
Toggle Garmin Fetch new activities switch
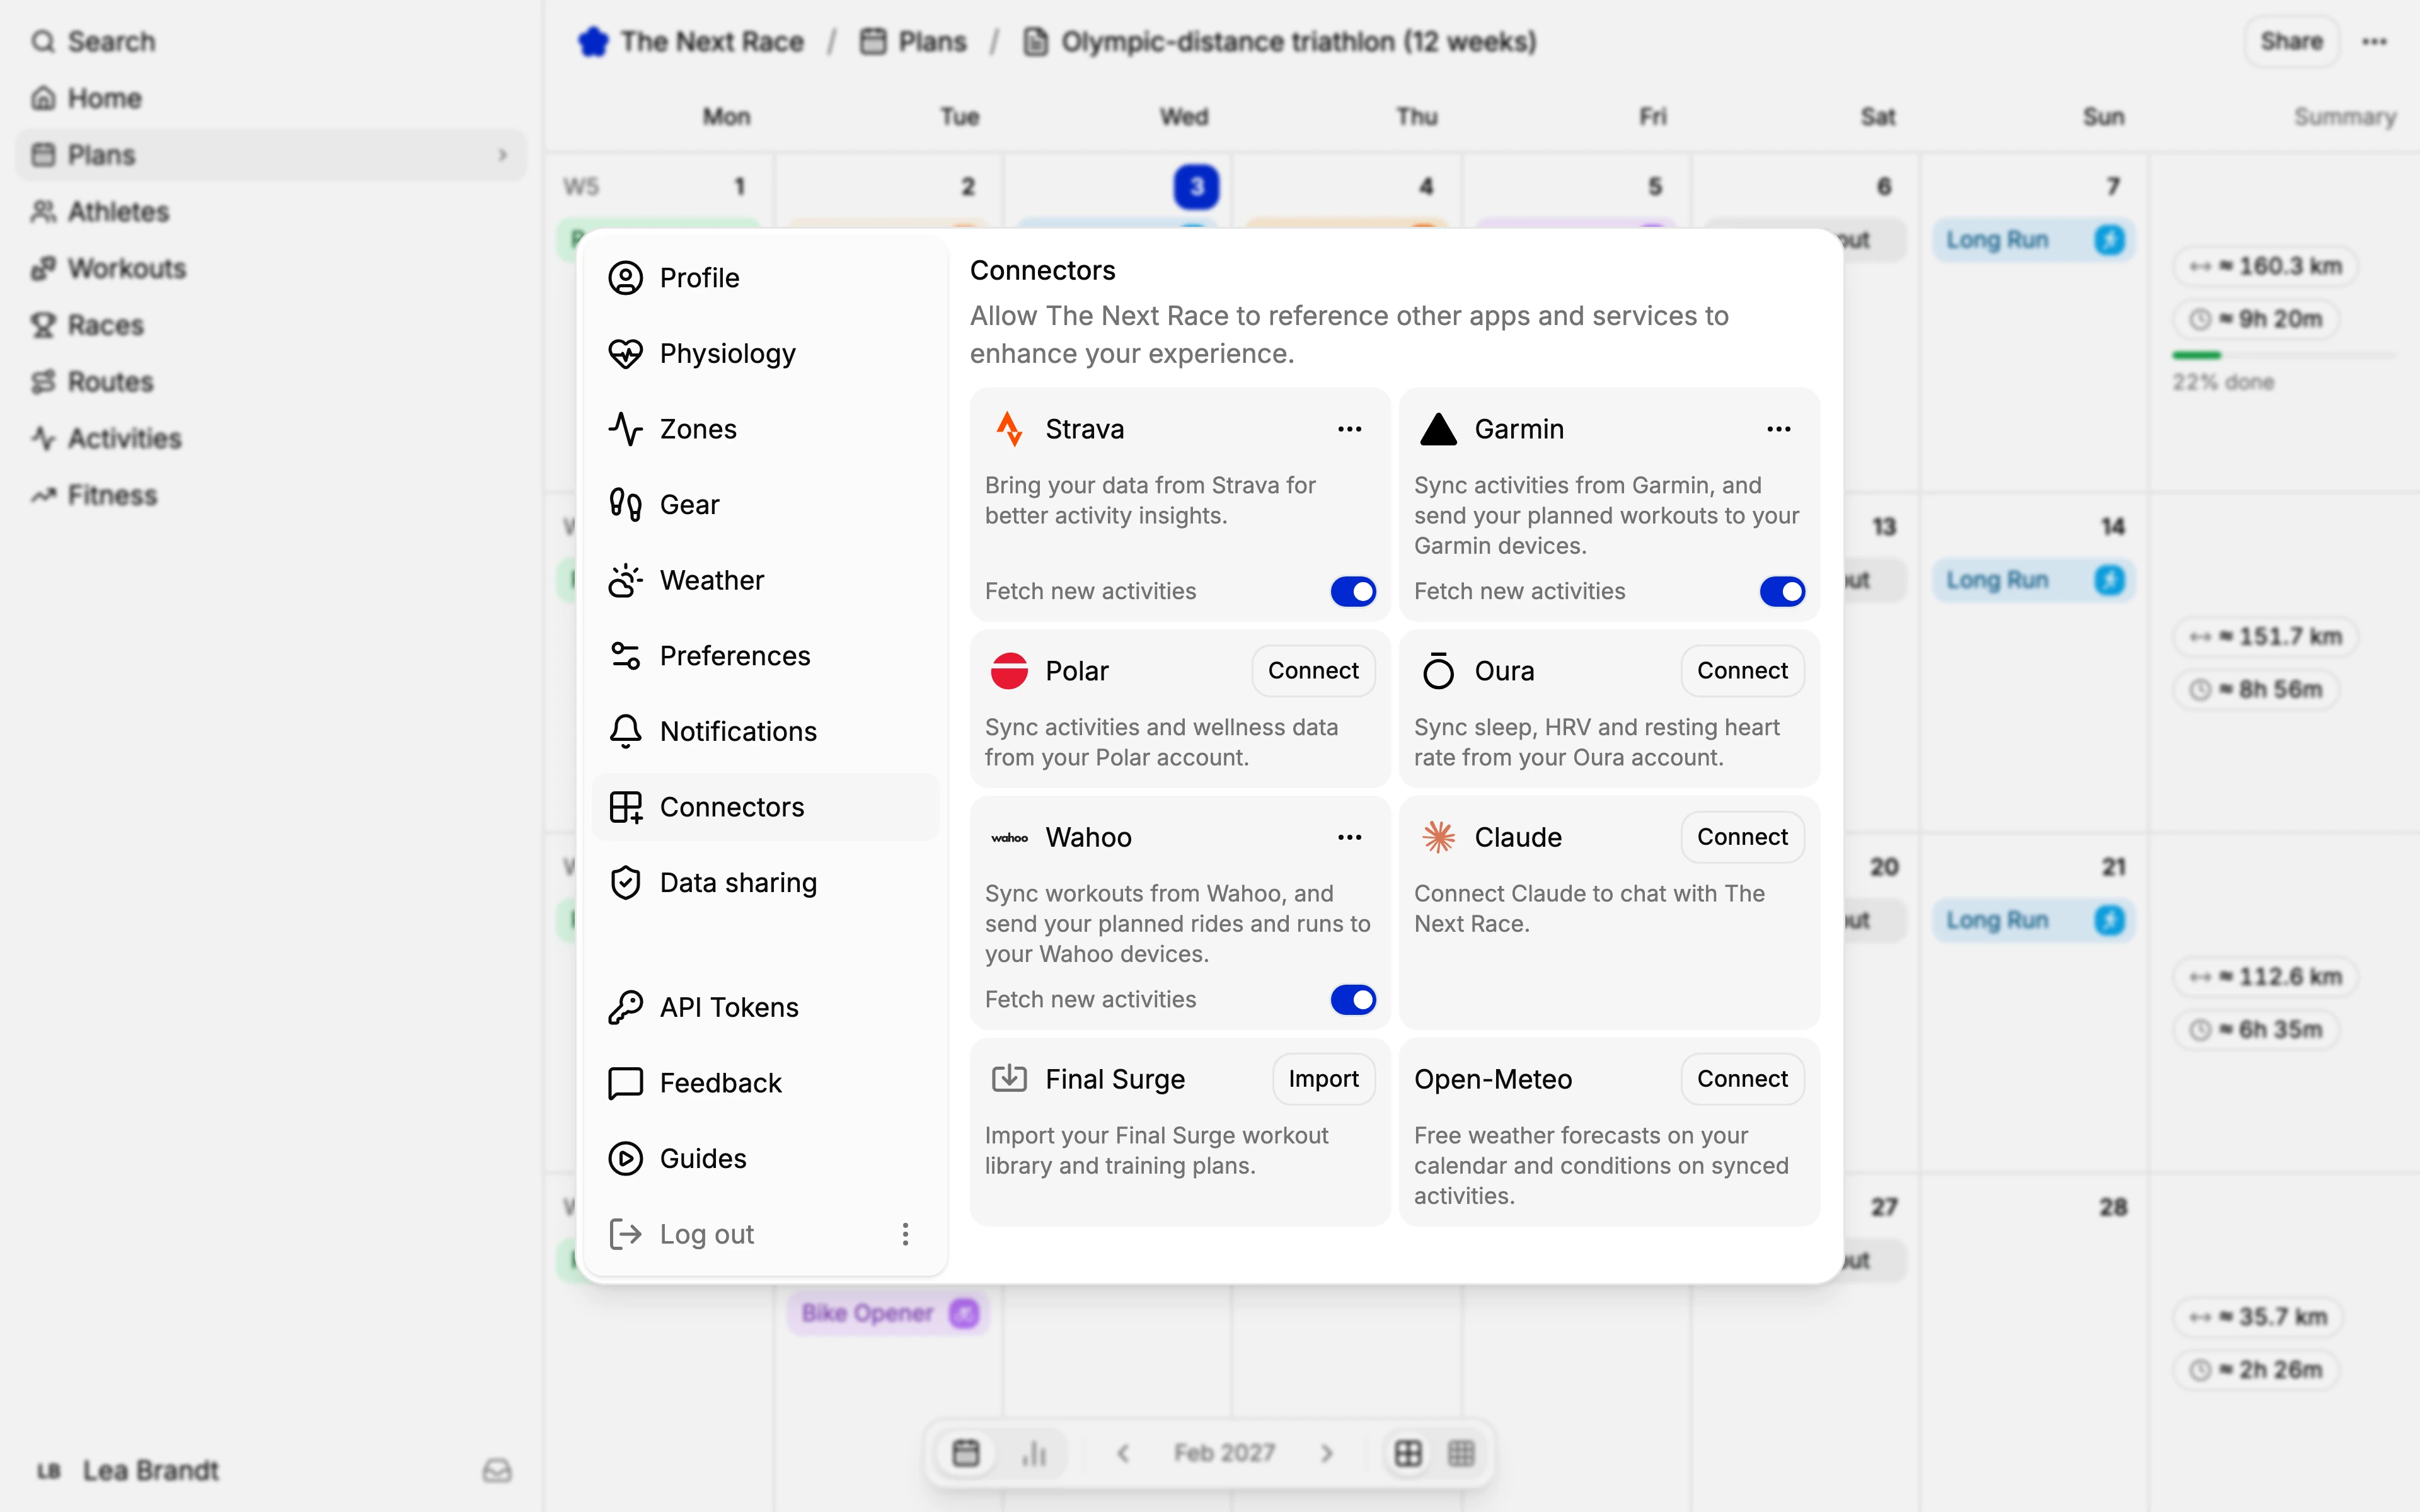click(x=1782, y=591)
